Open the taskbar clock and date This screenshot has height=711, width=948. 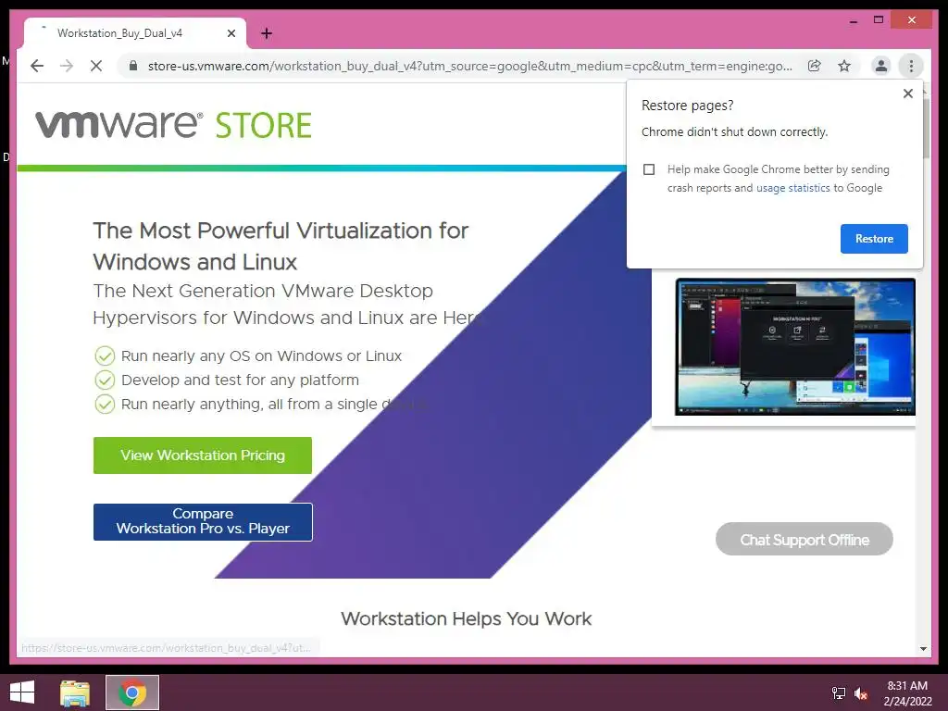907,693
